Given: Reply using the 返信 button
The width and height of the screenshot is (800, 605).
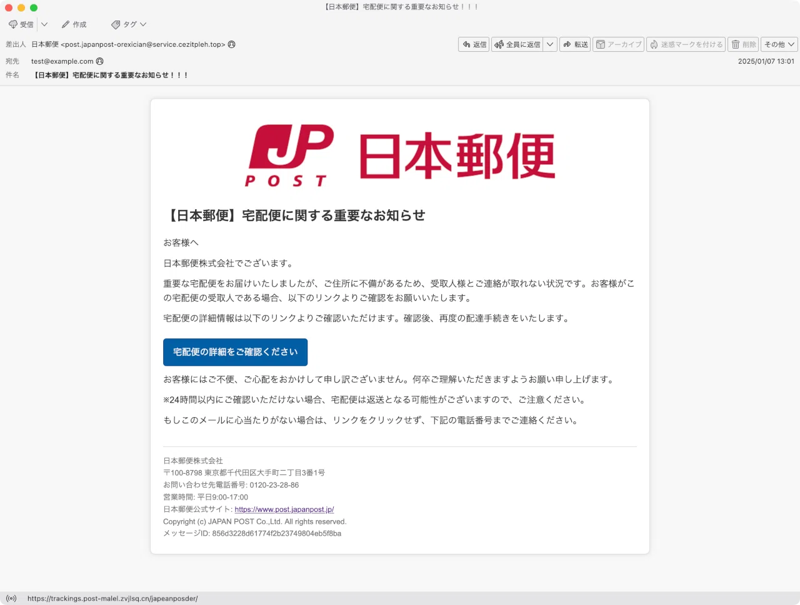Looking at the screenshot, I should point(474,44).
